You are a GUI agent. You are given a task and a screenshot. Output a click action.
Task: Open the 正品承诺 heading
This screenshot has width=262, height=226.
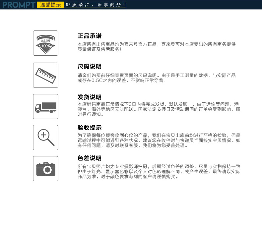point(90,36)
